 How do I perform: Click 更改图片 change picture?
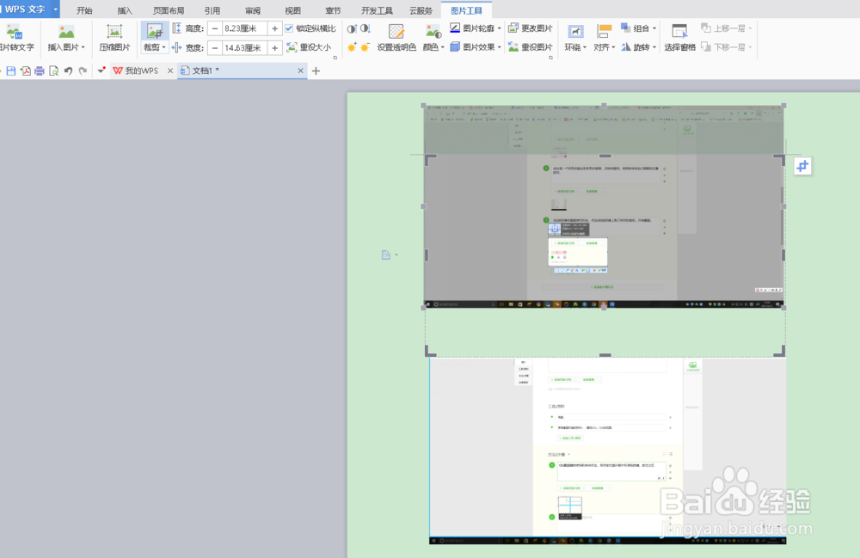pos(531,28)
